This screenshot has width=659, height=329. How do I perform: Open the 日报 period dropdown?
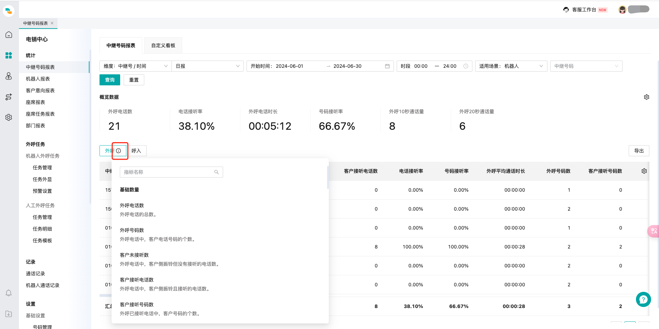[208, 66]
